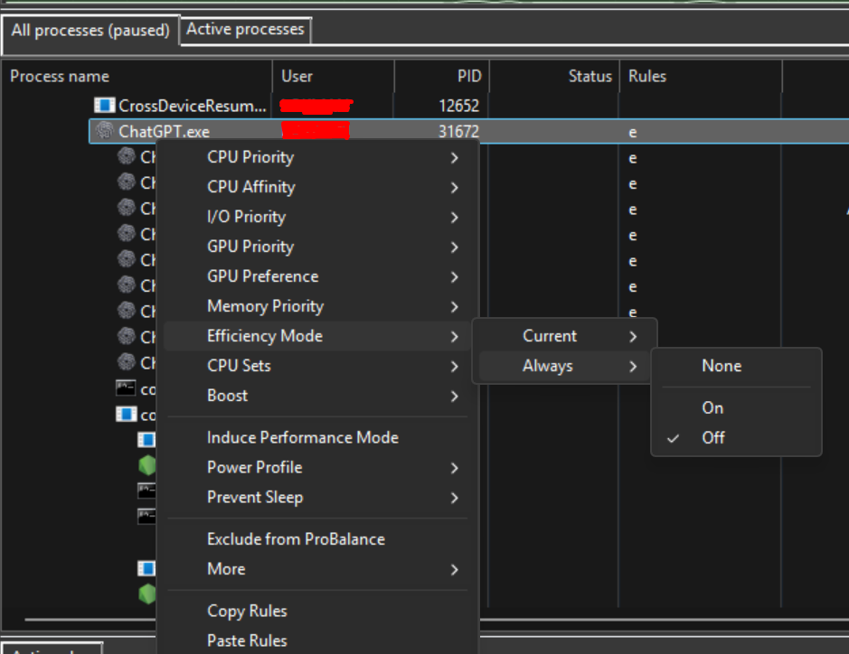849x654 pixels.
Task: Expand the CPU Priority submenu arrow
Action: 454,158
